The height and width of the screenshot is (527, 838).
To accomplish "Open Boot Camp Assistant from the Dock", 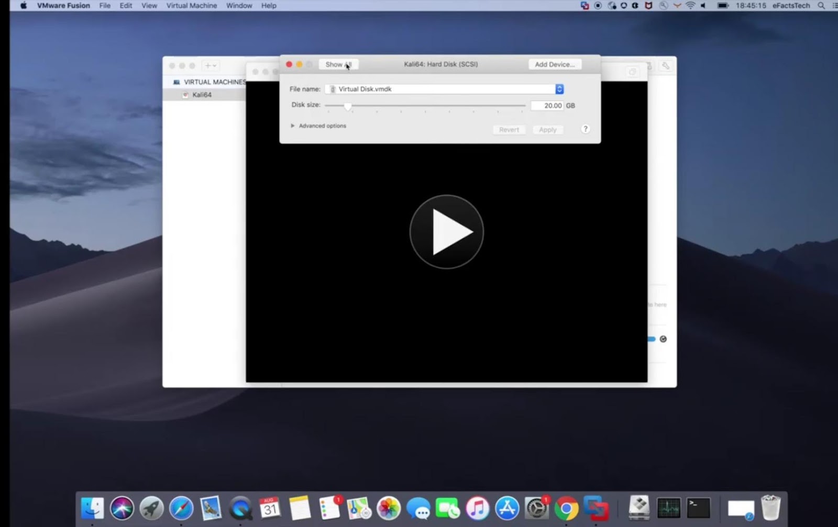I will 639,508.
